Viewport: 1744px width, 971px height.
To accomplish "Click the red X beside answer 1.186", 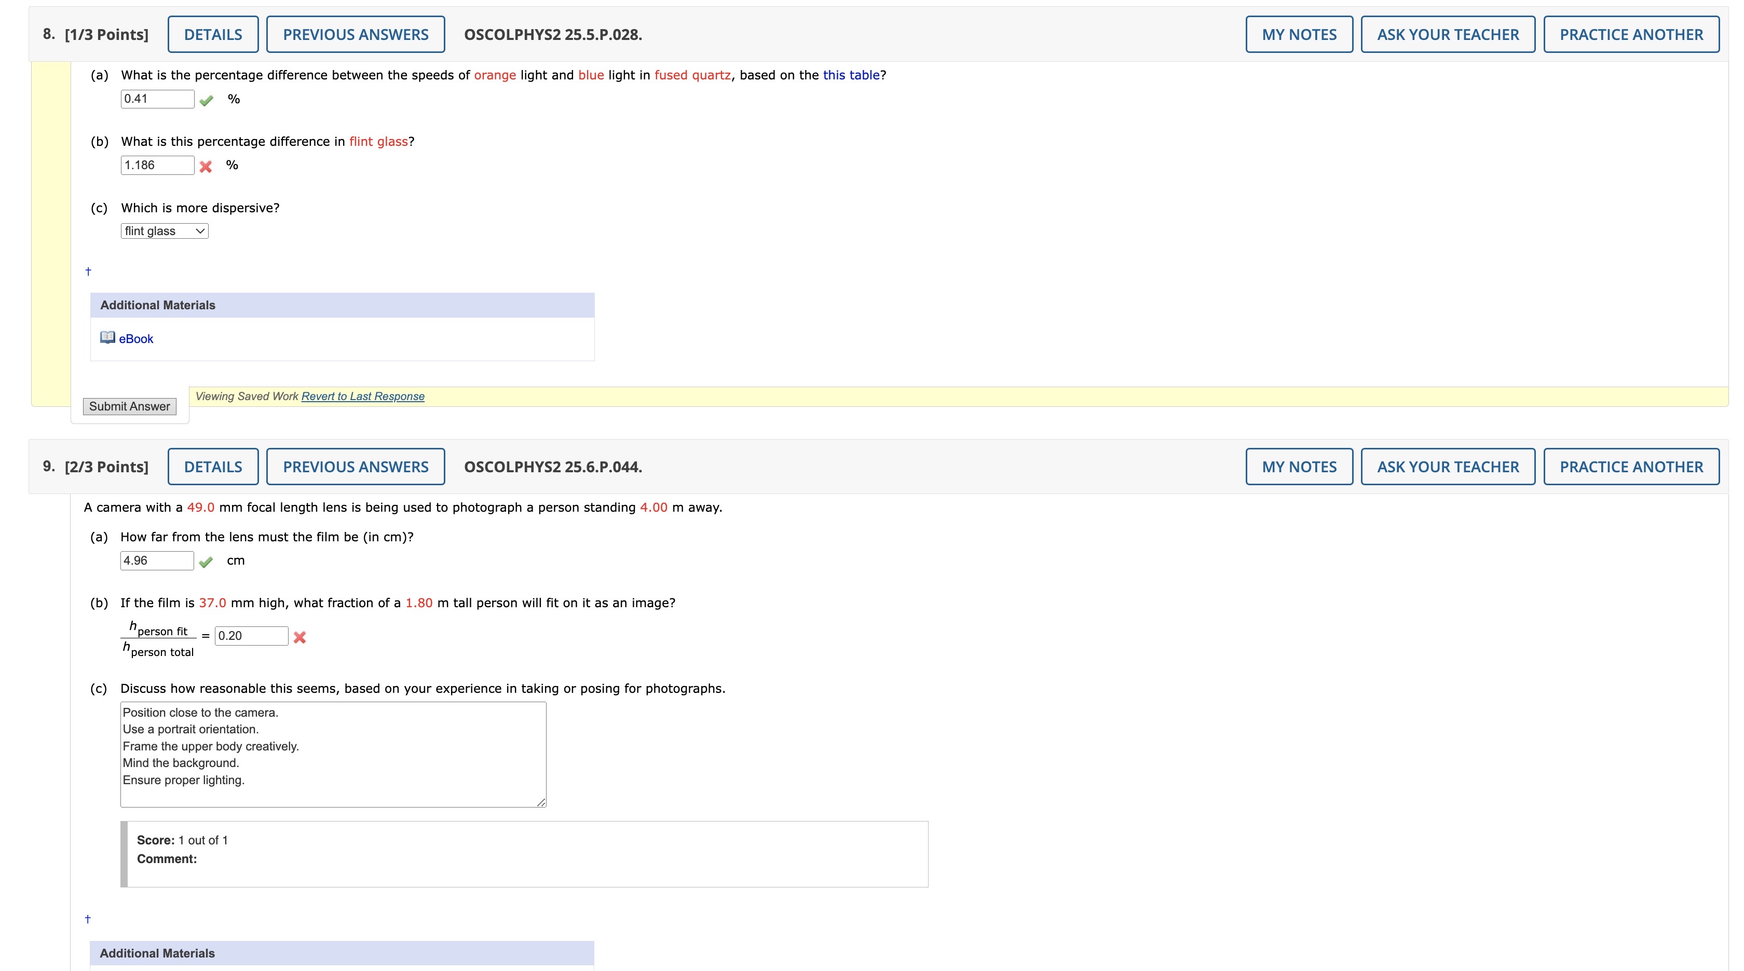I will pos(207,166).
